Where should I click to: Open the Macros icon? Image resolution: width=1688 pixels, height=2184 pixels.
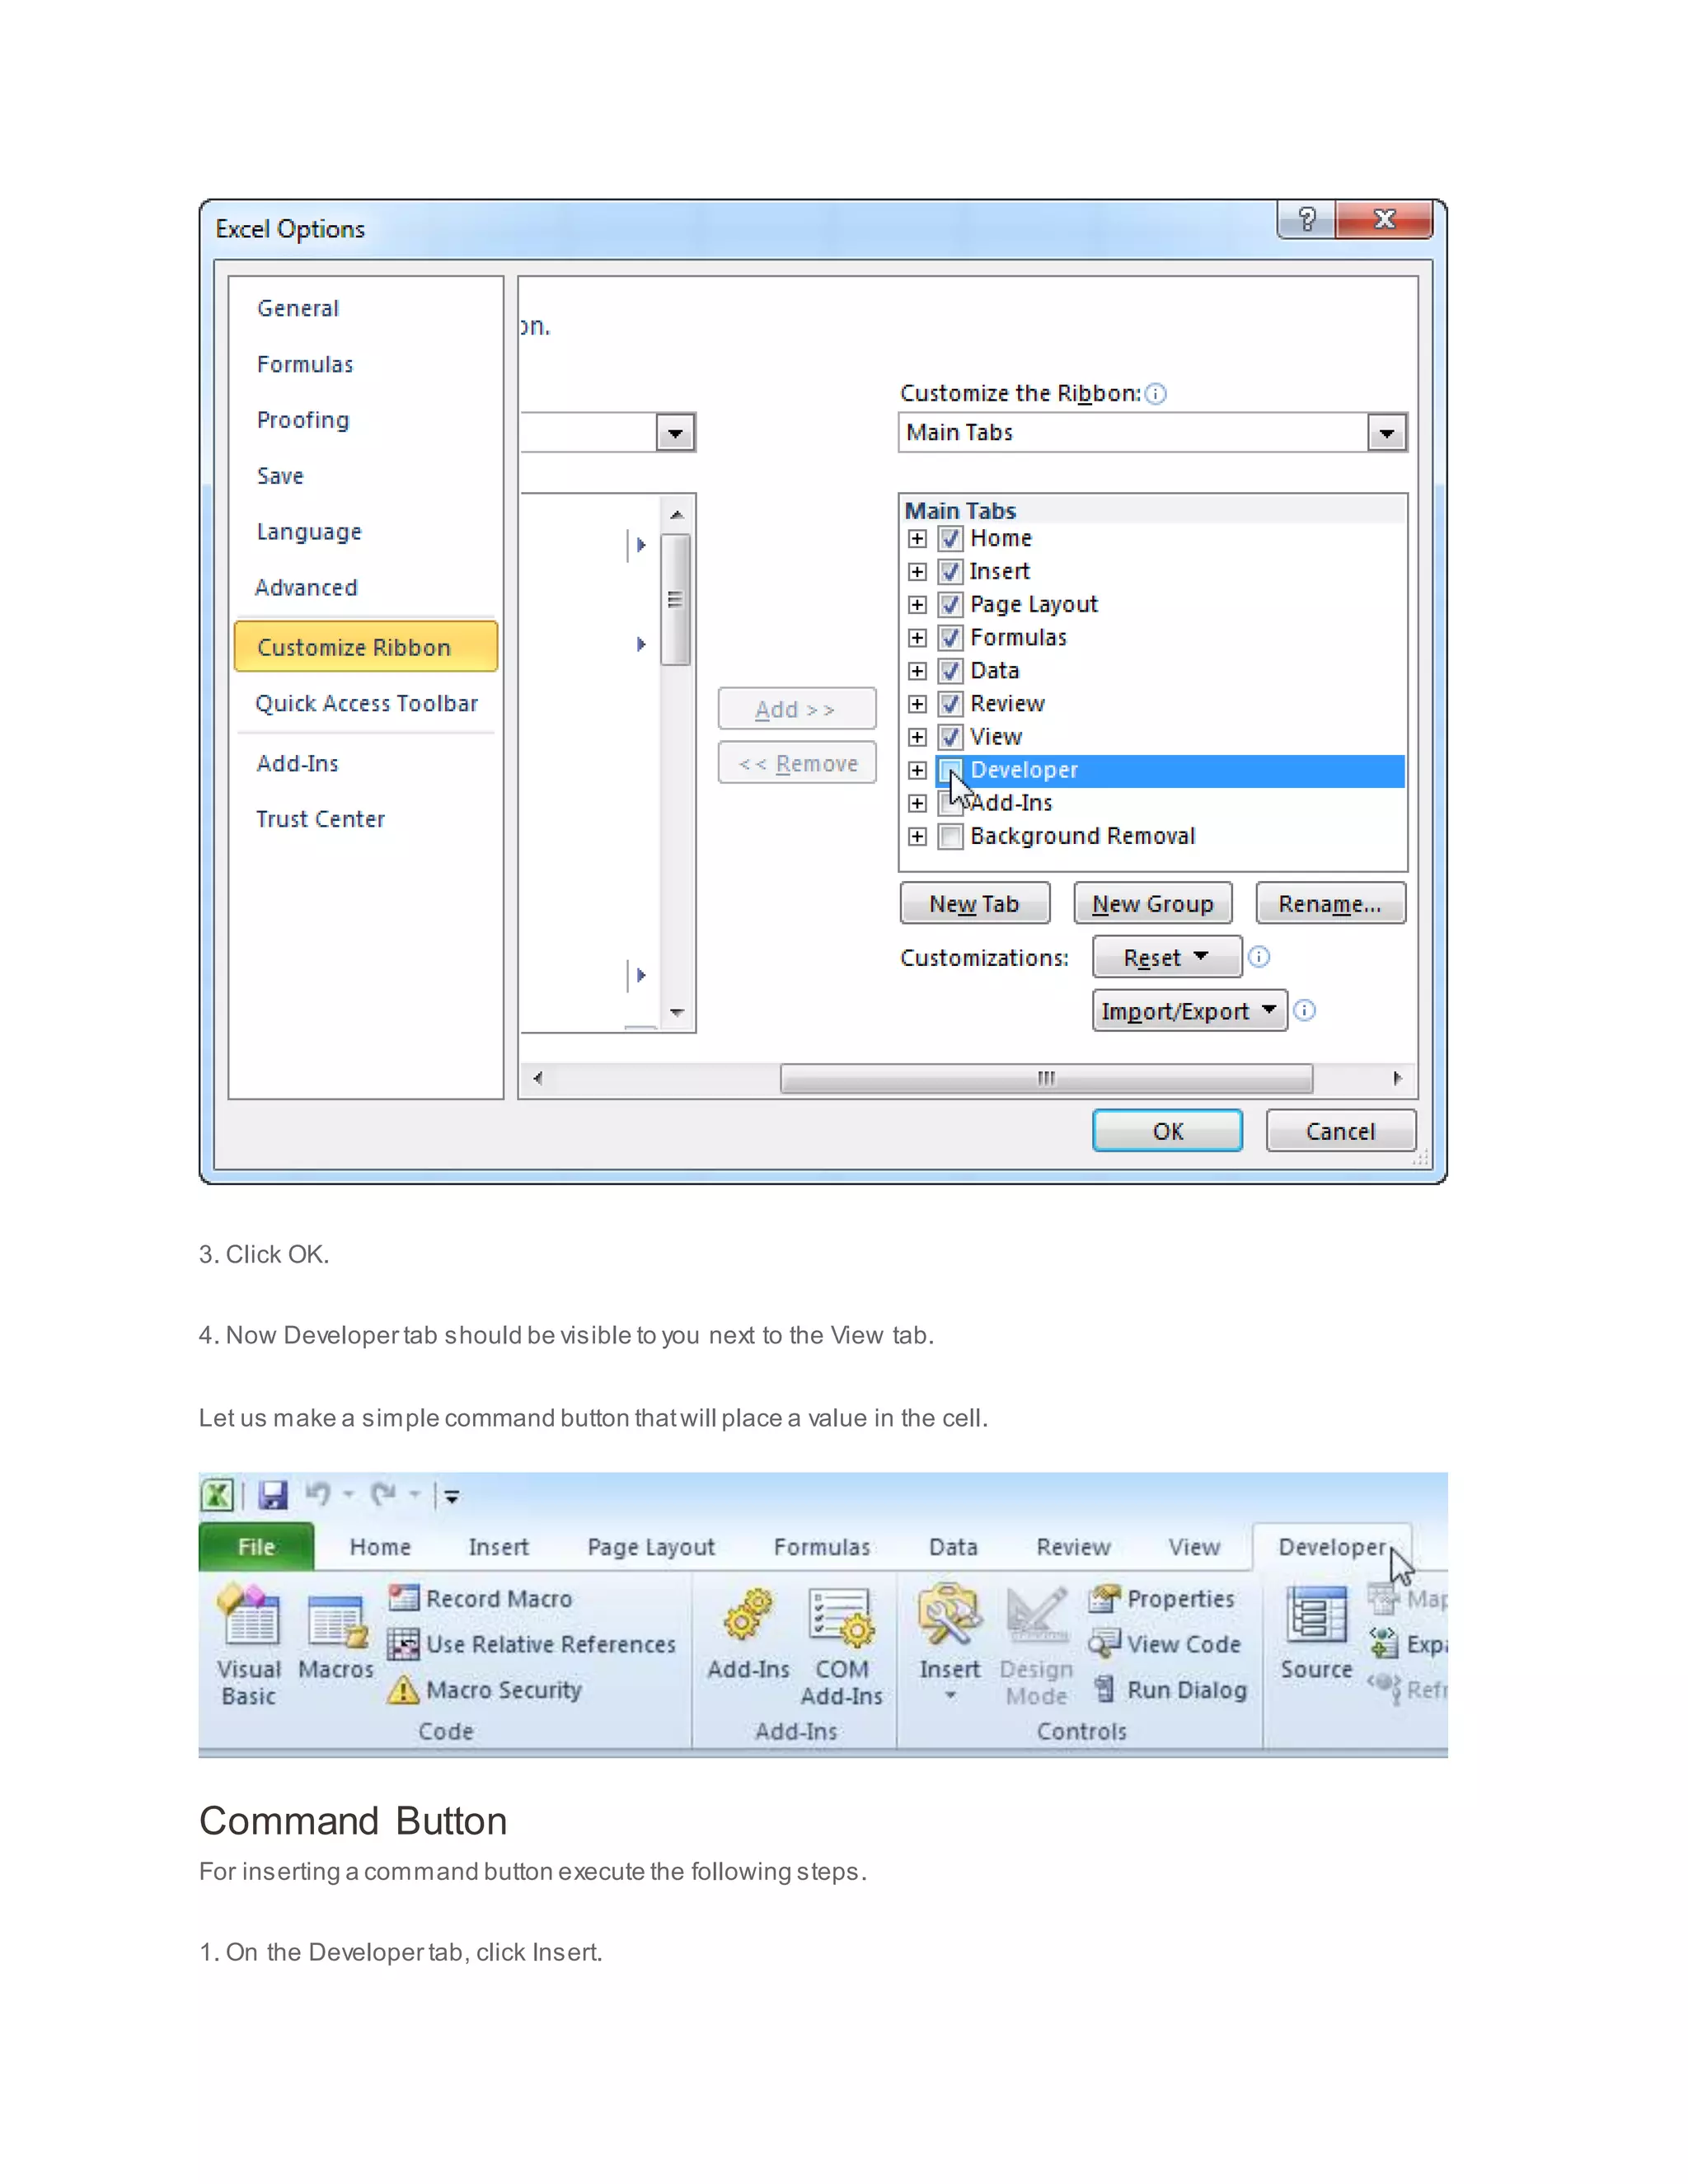click(x=336, y=1621)
